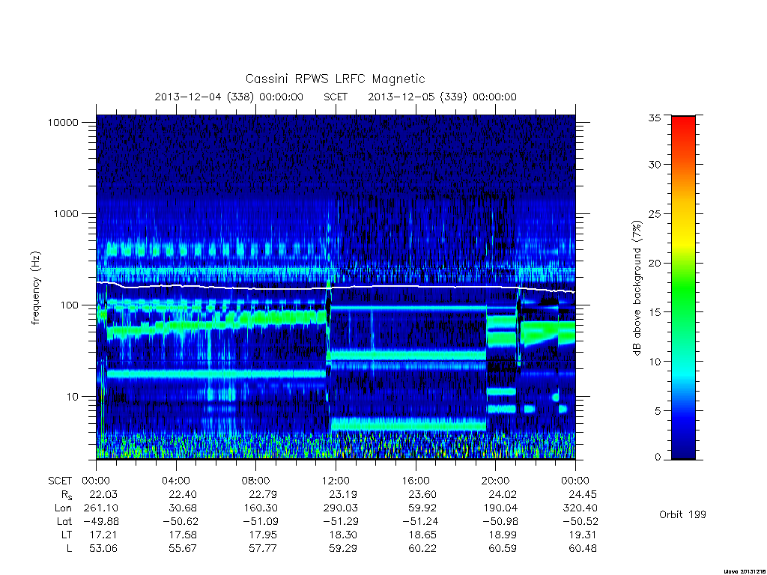Click the Lon value 320.40

click(x=580, y=508)
